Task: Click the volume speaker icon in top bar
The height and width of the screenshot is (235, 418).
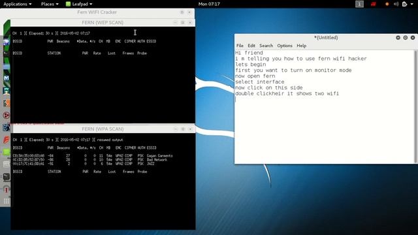Action: pyautogui.click(x=396, y=4)
